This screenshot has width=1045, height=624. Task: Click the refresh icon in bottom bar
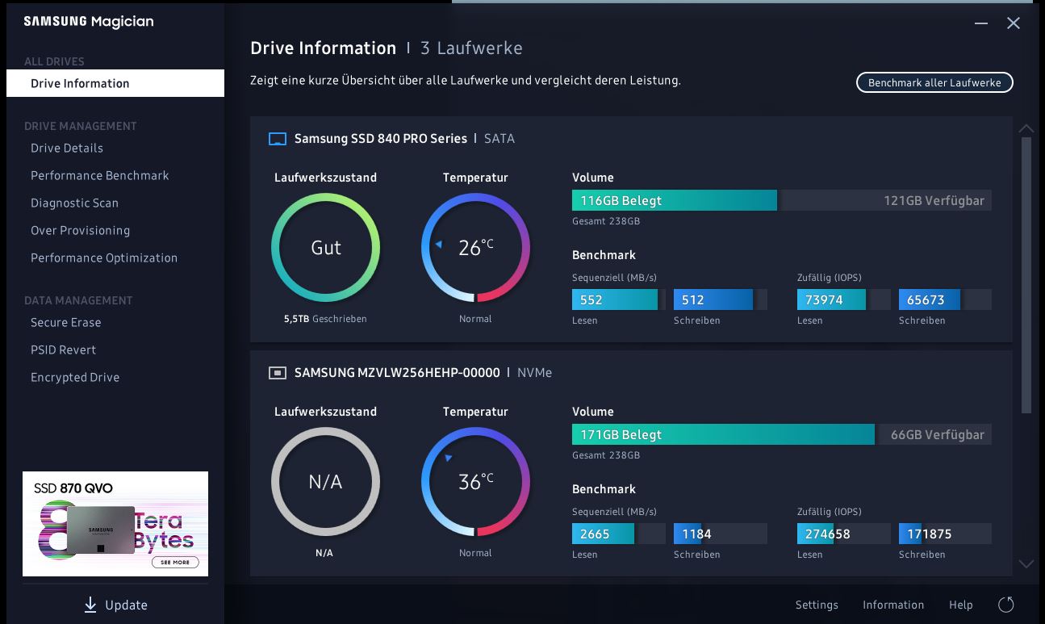pyautogui.click(x=1005, y=605)
